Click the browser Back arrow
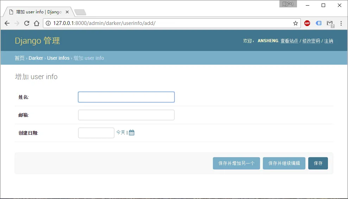Screen dimensions: 348x199 point(7,23)
